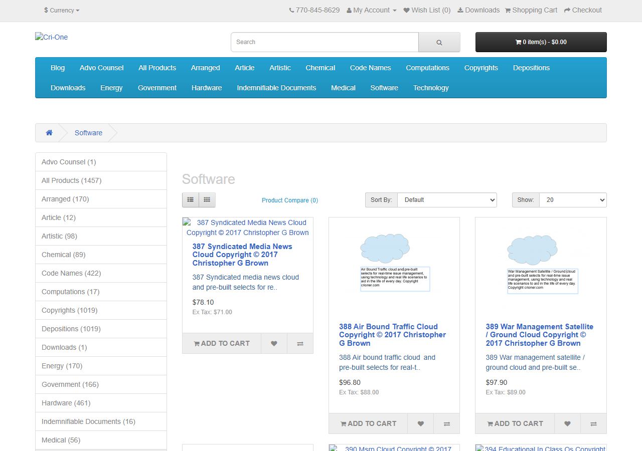Add 388 Air Bound Traffic to cart
Image resolution: width=642 pixels, height=451 pixels.
point(368,423)
